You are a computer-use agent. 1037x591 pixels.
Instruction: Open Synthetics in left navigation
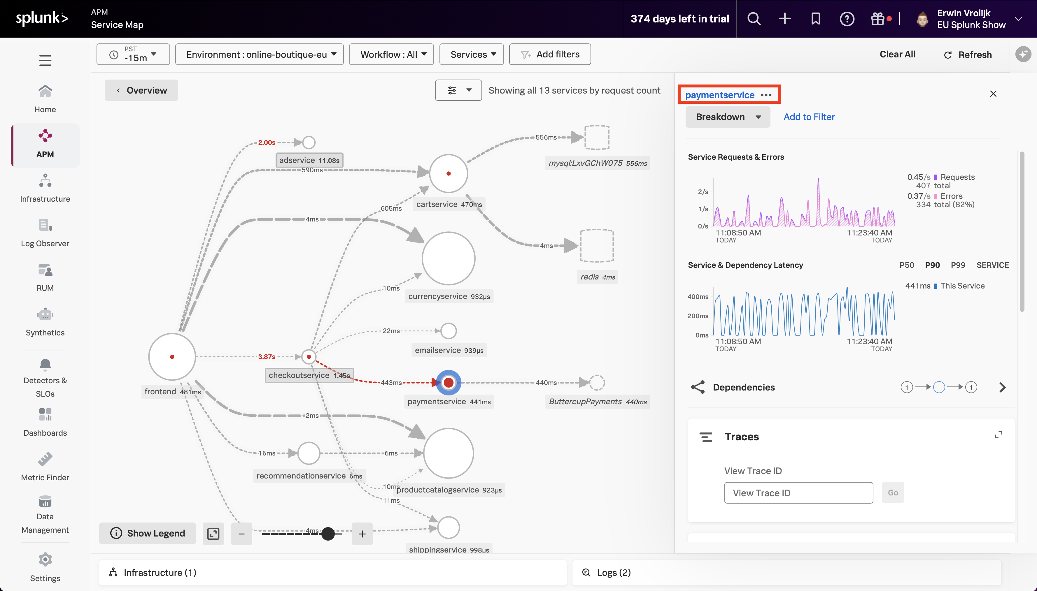pyautogui.click(x=45, y=322)
